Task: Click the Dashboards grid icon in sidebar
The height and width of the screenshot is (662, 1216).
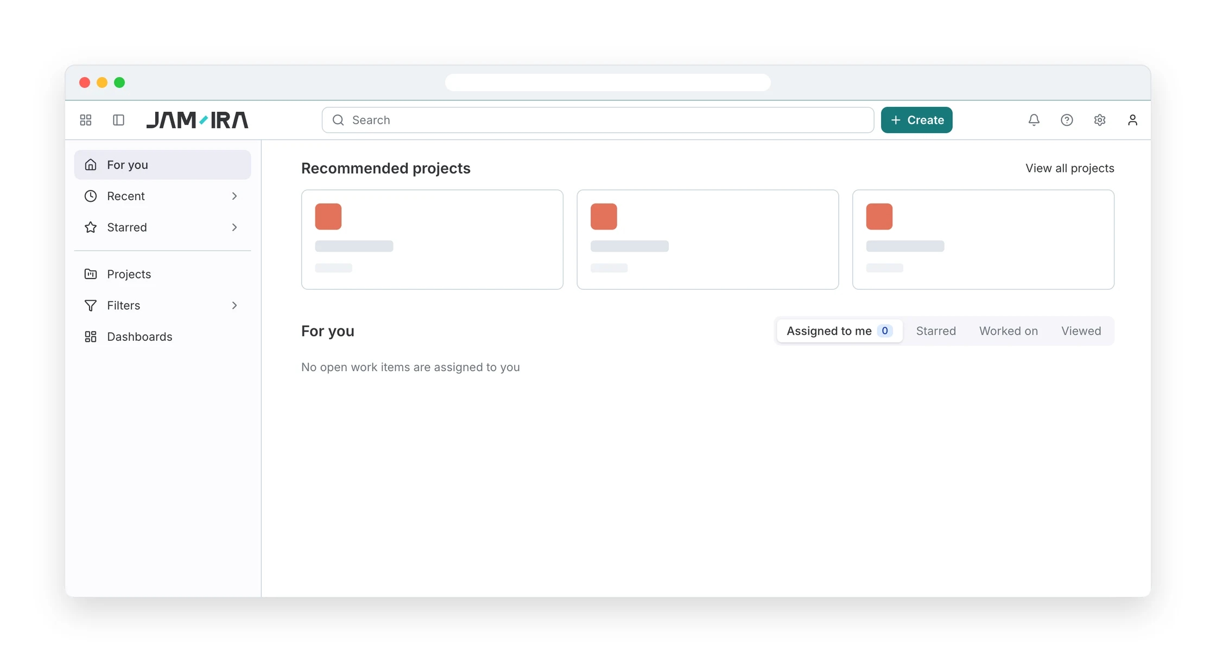Action: 91,336
